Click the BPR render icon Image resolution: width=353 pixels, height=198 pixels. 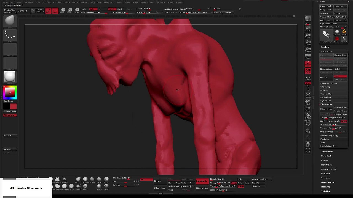coord(308,19)
